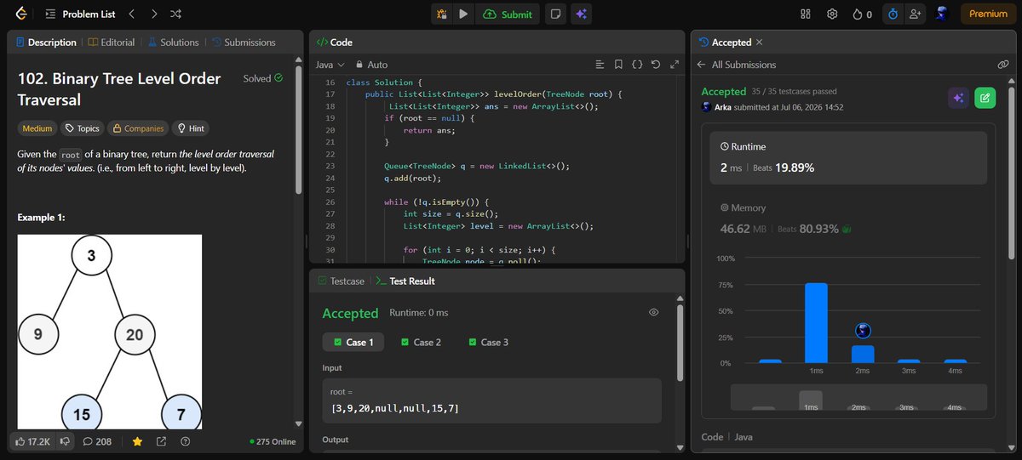The height and width of the screenshot is (460, 1022).
Task: Dislike the problem with thumbs down
Action: tap(65, 441)
